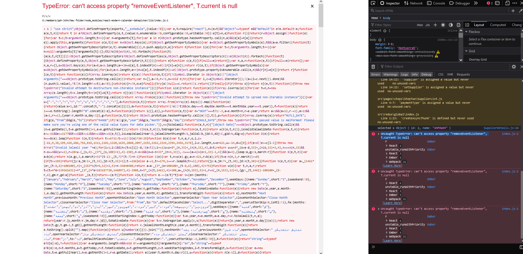Show more developer tools tabs

[x=476, y=3]
